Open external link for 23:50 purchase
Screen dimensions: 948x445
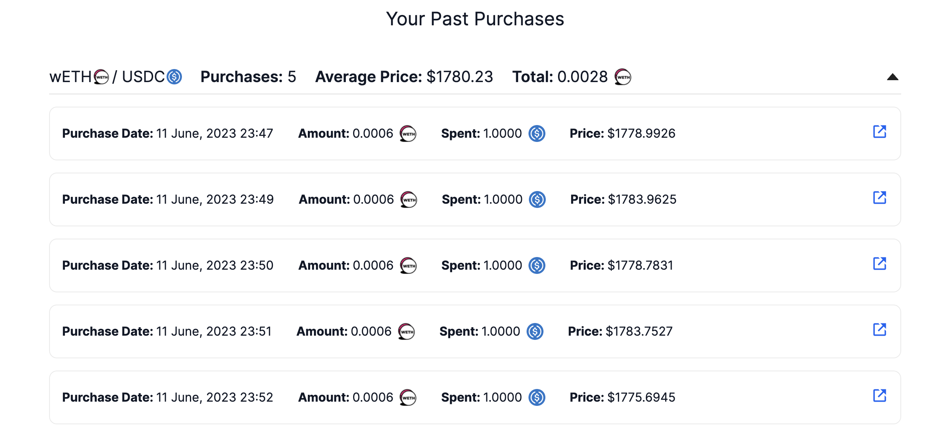(x=879, y=264)
